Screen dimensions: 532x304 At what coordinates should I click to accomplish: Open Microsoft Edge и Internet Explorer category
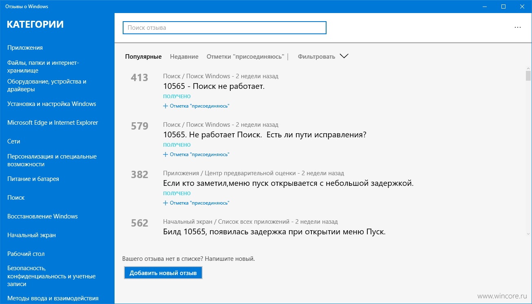point(53,123)
